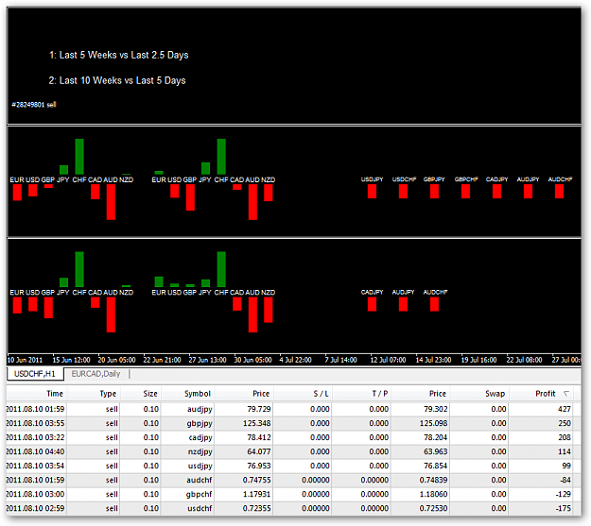
Task: Click the GBPJPY red signal bar in upper indicator
Action: pyautogui.click(x=435, y=192)
